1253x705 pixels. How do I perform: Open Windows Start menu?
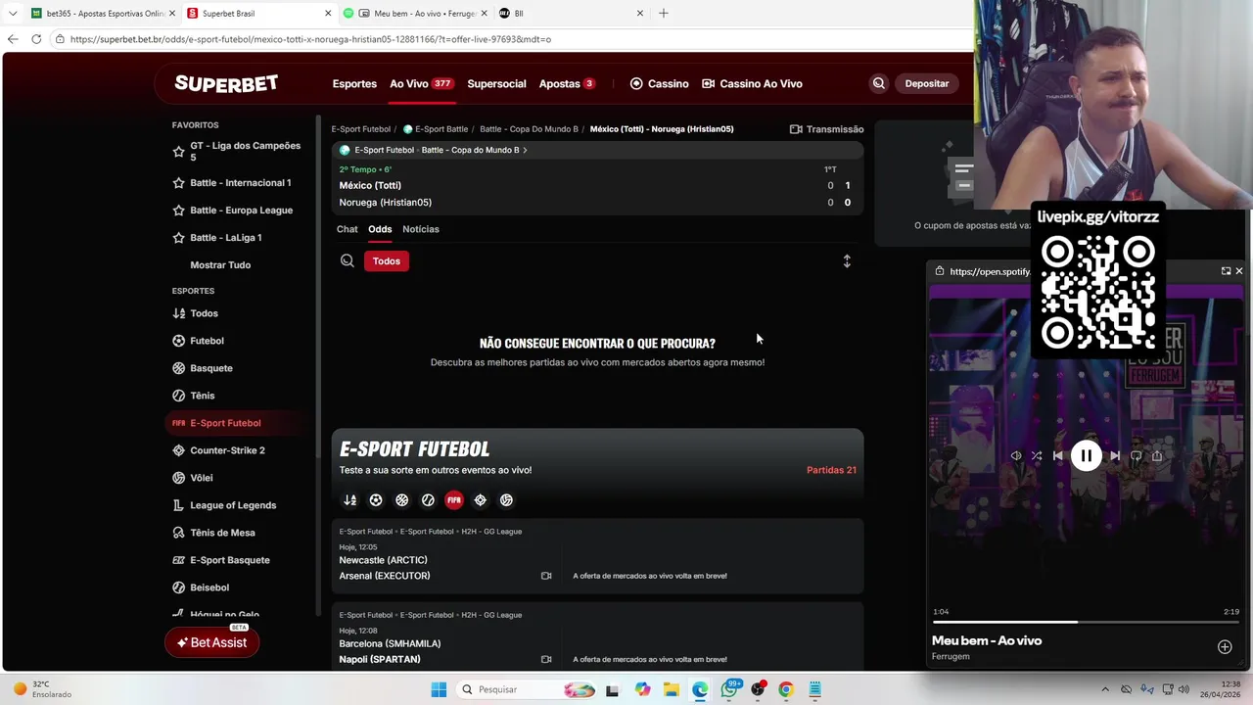[439, 689]
